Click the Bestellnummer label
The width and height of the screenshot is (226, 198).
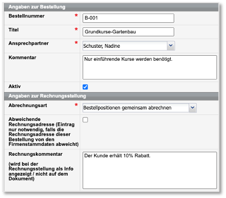(x=26, y=16)
